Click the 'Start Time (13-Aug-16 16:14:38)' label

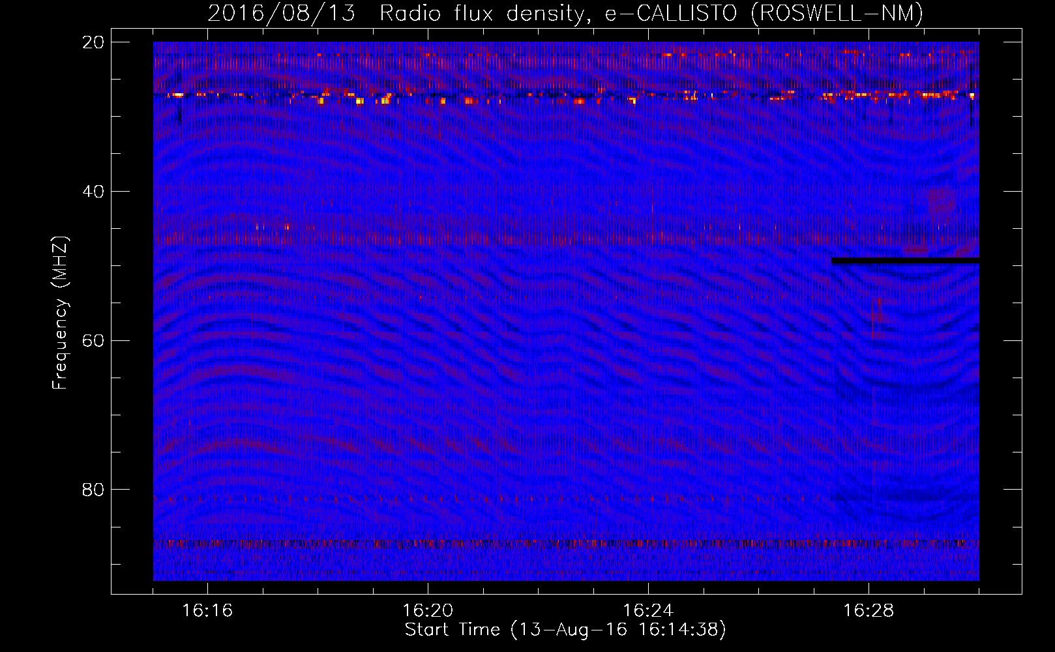pyautogui.click(x=565, y=630)
